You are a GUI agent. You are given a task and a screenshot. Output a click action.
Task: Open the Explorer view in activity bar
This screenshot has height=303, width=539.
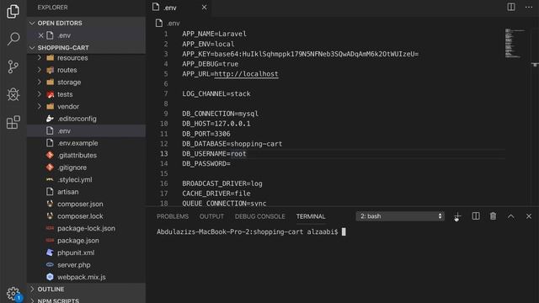click(x=13, y=11)
